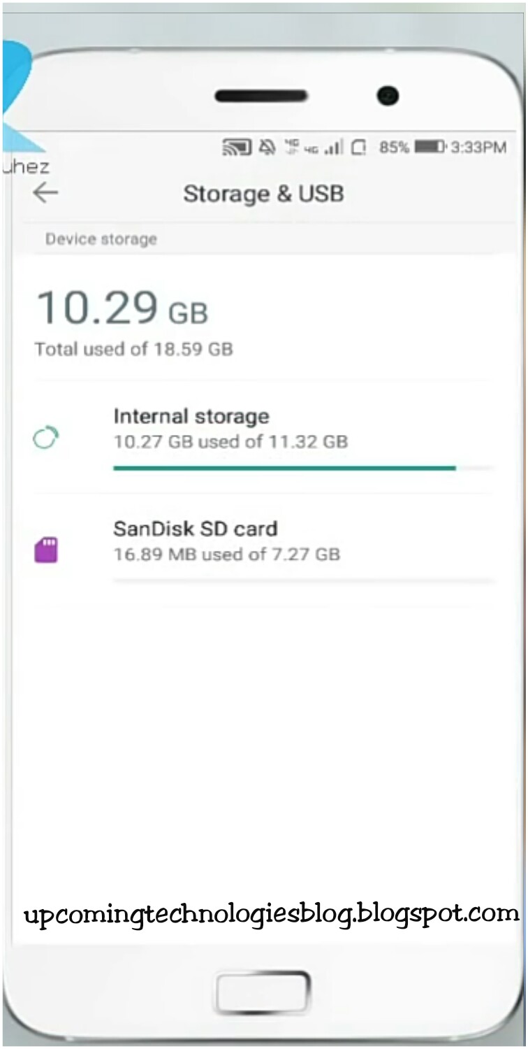The width and height of the screenshot is (528, 1049).
Task: Go back using the arrow icon
Action: (x=46, y=193)
